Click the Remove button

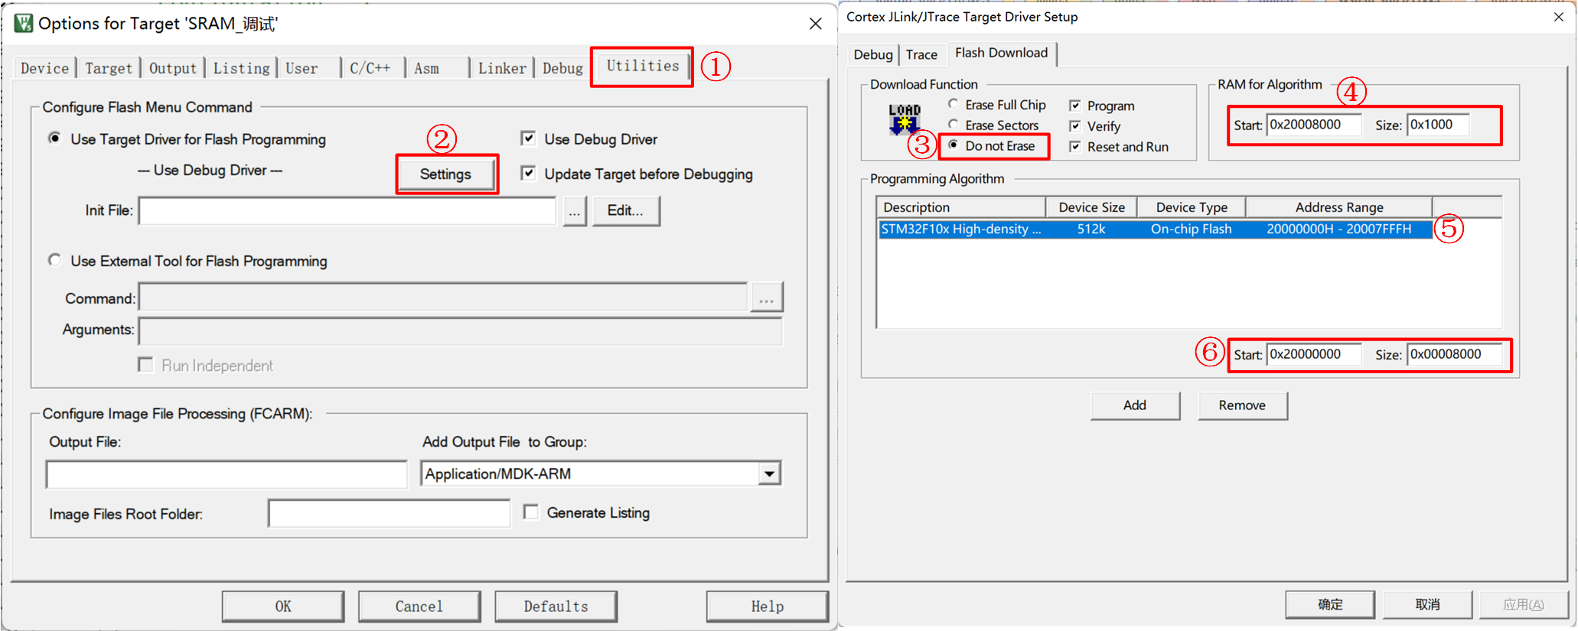(x=1241, y=405)
